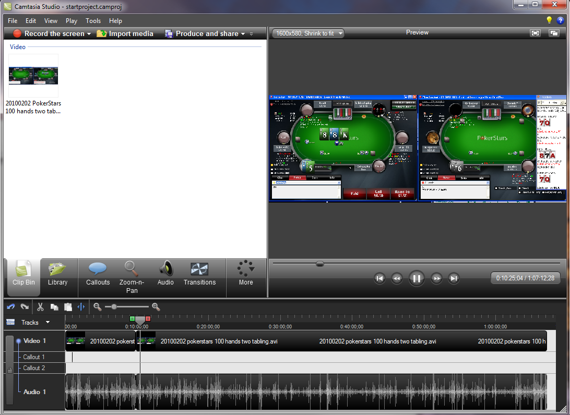Click the Video 1 track blue dot icon

click(x=19, y=341)
